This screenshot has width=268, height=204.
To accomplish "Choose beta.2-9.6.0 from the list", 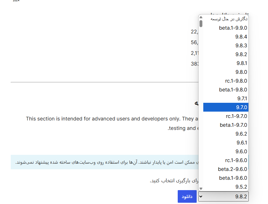I will point(226,169).
